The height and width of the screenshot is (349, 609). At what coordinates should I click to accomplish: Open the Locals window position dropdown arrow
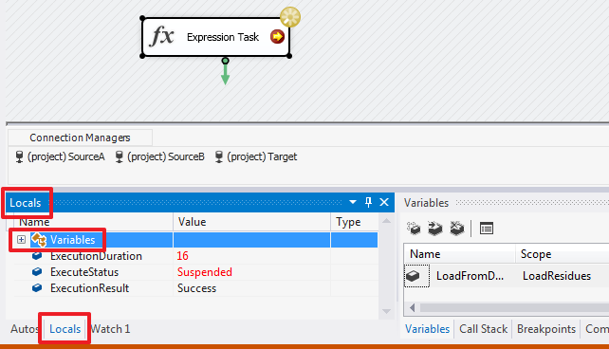tap(353, 202)
